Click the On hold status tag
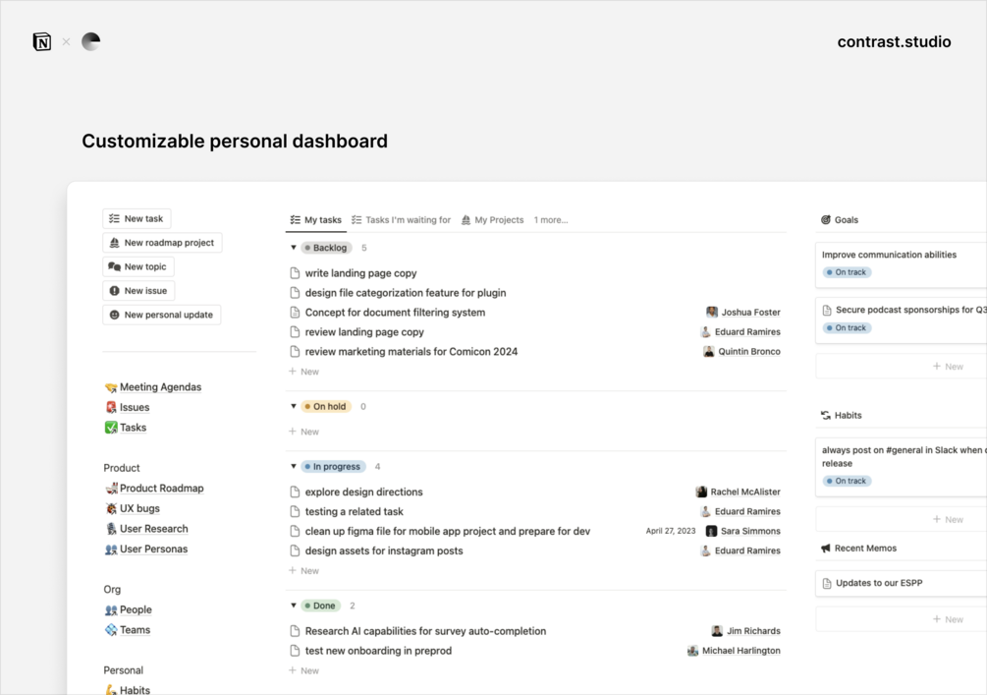This screenshot has height=695, width=987. coord(325,407)
